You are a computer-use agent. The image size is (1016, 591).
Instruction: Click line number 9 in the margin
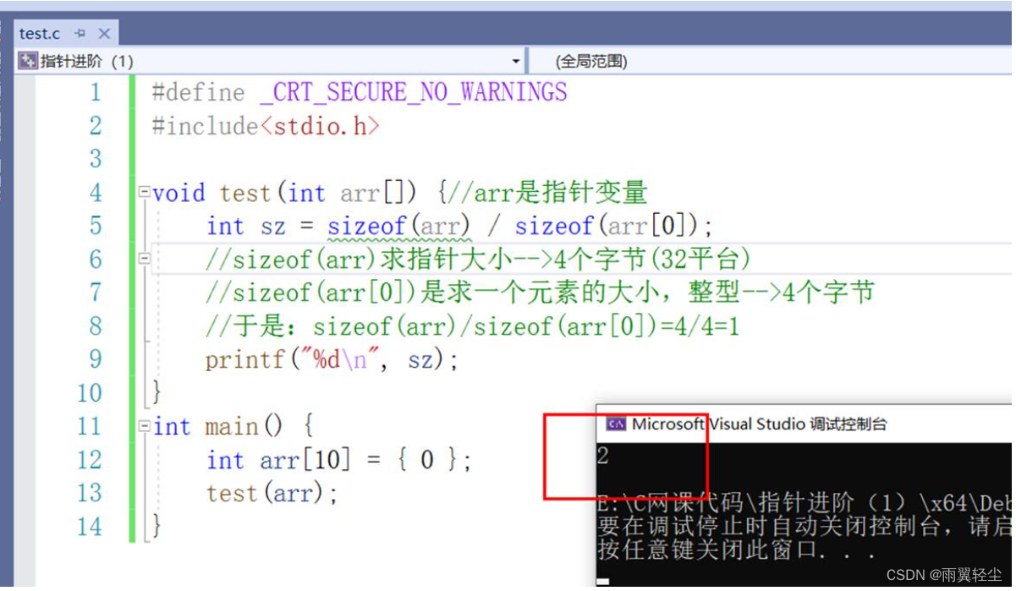(x=95, y=359)
